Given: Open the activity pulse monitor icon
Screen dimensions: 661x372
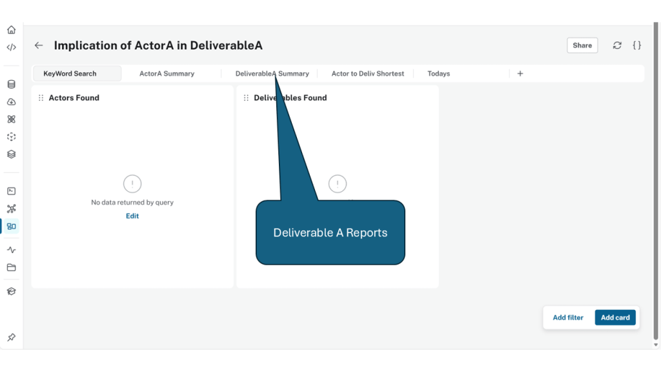Looking at the screenshot, I should [x=11, y=250].
